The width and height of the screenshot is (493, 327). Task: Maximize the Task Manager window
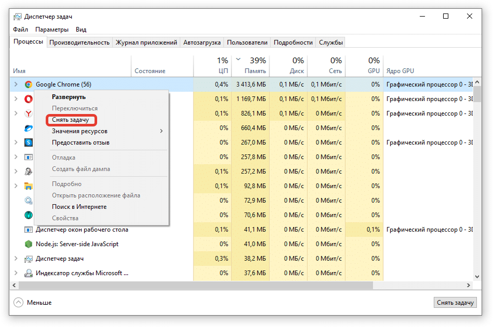(446, 16)
